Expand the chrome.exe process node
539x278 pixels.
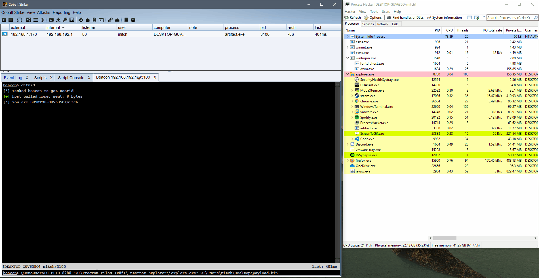(352, 101)
